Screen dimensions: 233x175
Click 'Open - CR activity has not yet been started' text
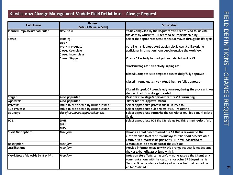161,58
